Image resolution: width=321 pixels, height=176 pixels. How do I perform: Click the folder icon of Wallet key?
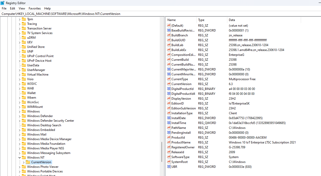(x=24, y=93)
